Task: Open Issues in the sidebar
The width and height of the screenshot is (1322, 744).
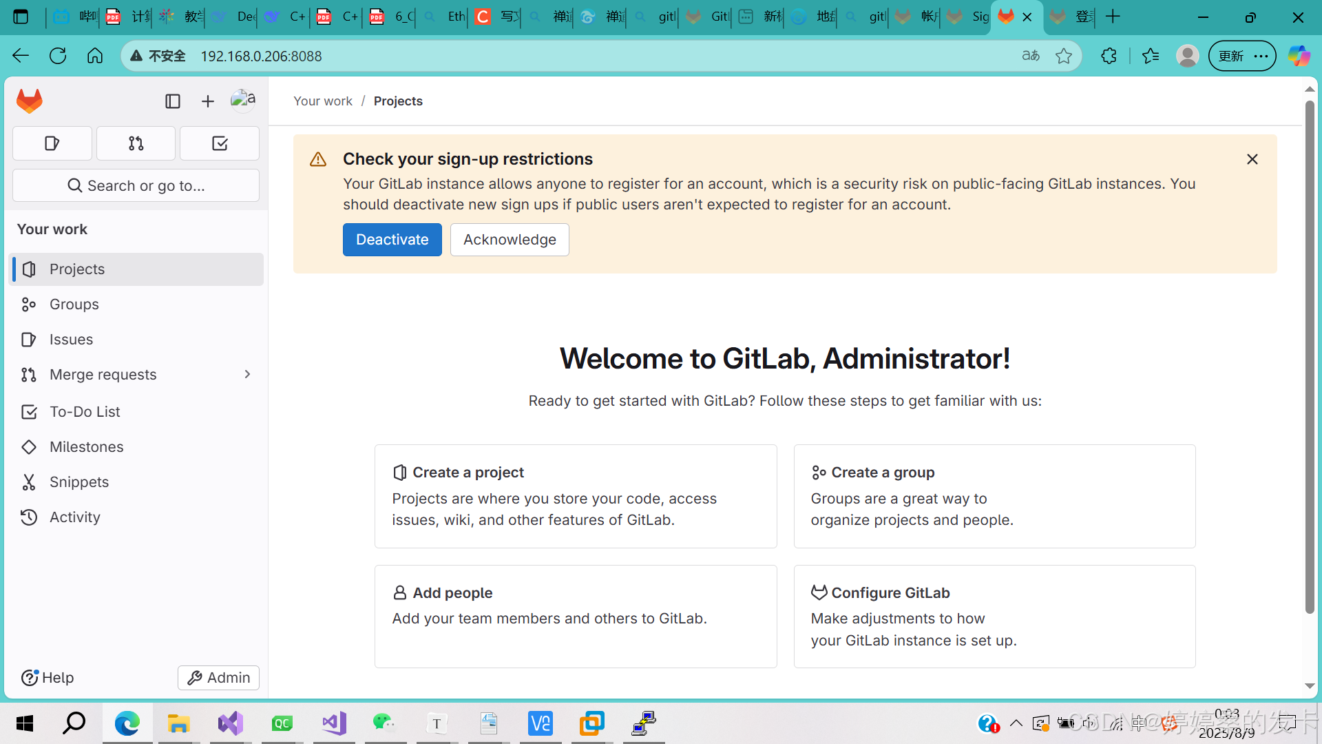Action: (x=136, y=339)
